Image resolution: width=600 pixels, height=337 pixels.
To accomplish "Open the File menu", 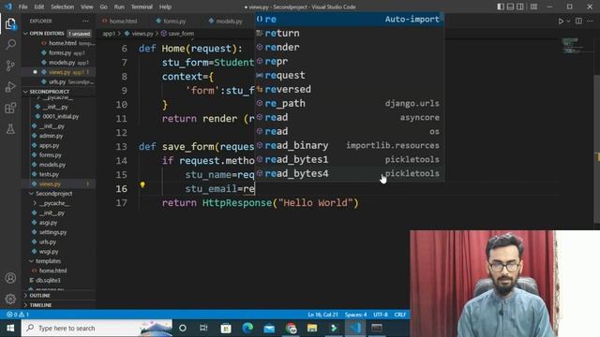I will pos(22,7).
